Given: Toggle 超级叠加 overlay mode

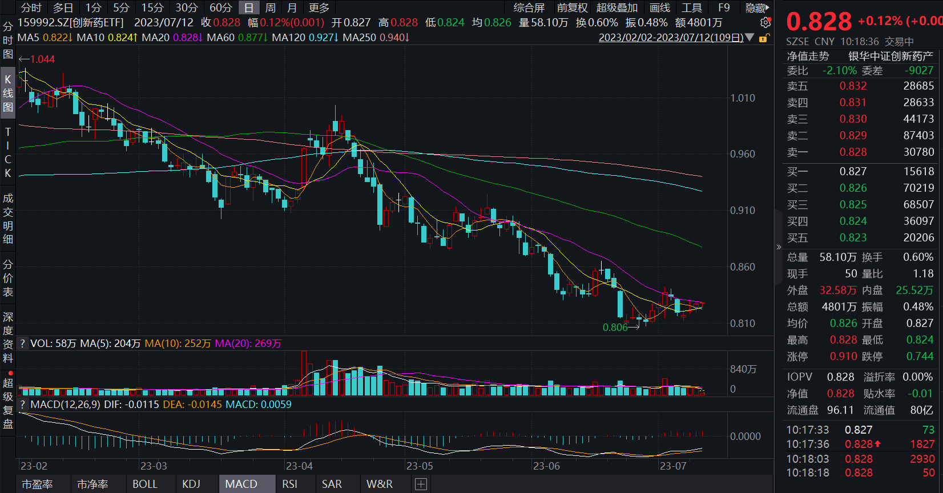Looking at the screenshot, I should (616, 8).
